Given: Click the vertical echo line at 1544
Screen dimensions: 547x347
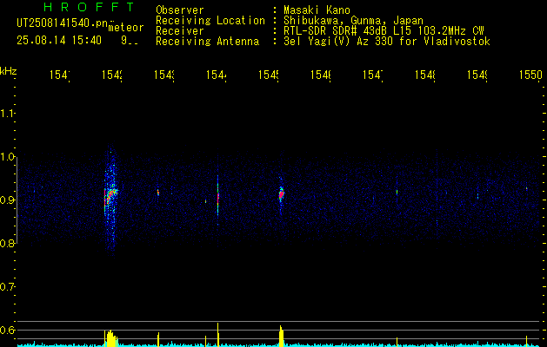Looking at the screenshot, I should [x=217, y=199].
